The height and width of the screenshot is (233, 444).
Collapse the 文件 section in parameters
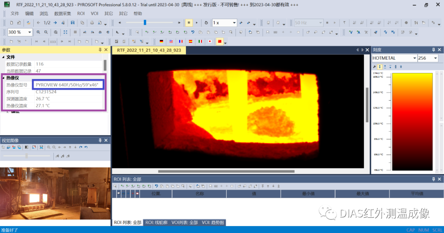[x=3, y=57]
